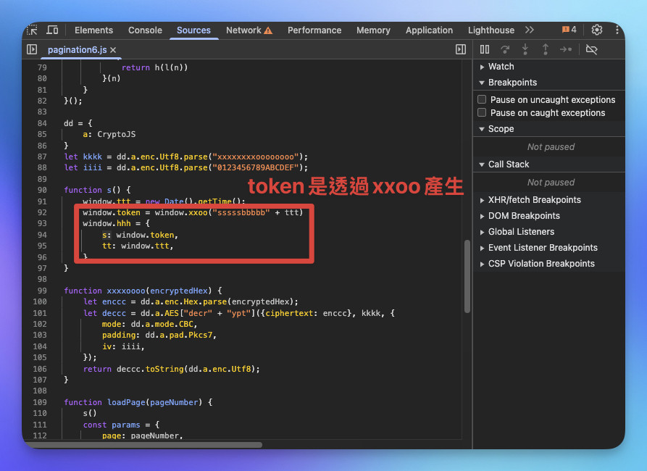Click 'return deccc.toString' statement

[x=171, y=369]
